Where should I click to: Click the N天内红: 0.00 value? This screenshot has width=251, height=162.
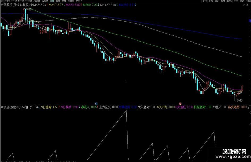[x=166, y=107]
